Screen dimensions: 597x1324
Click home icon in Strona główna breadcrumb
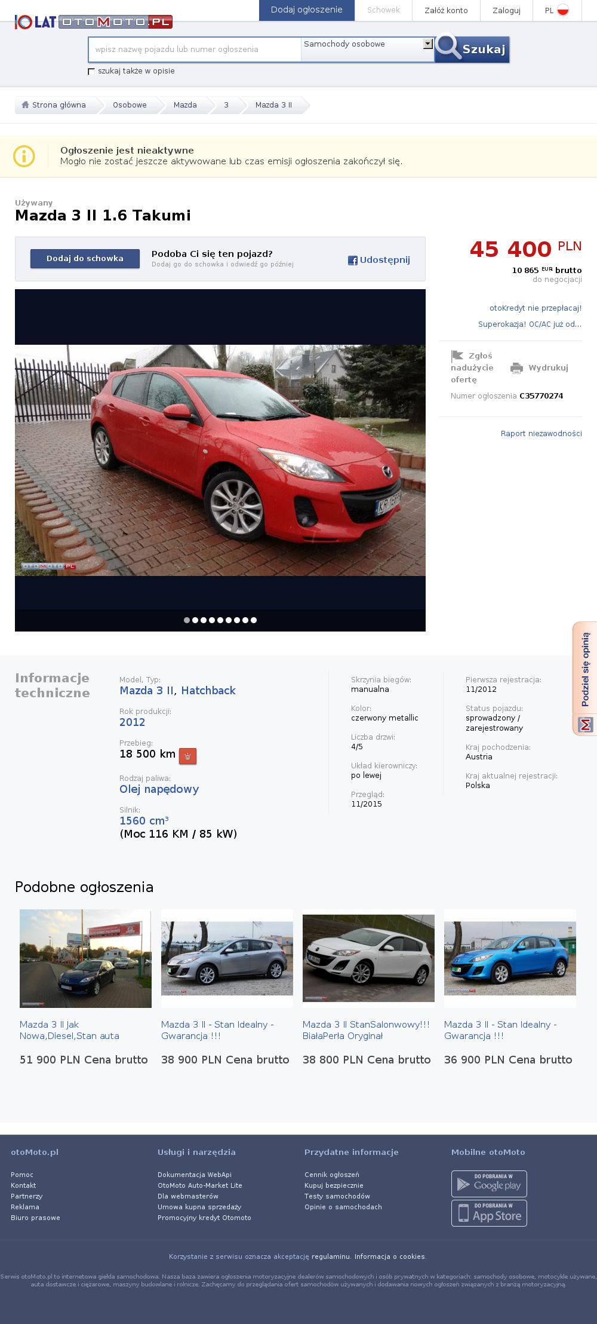(x=25, y=105)
